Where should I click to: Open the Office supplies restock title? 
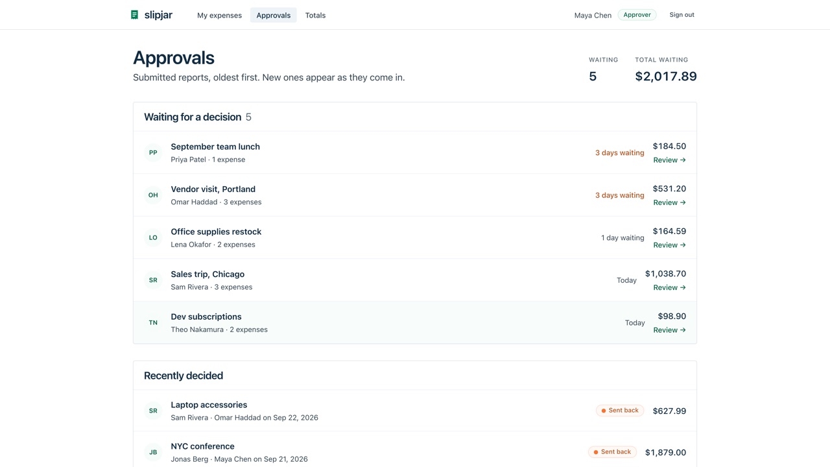click(216, 232)
